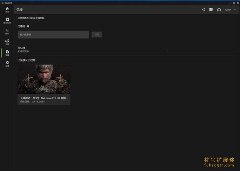Open the Home page in sidebar
The width and height of the screenshot is (240, 171).
point(7,10)
